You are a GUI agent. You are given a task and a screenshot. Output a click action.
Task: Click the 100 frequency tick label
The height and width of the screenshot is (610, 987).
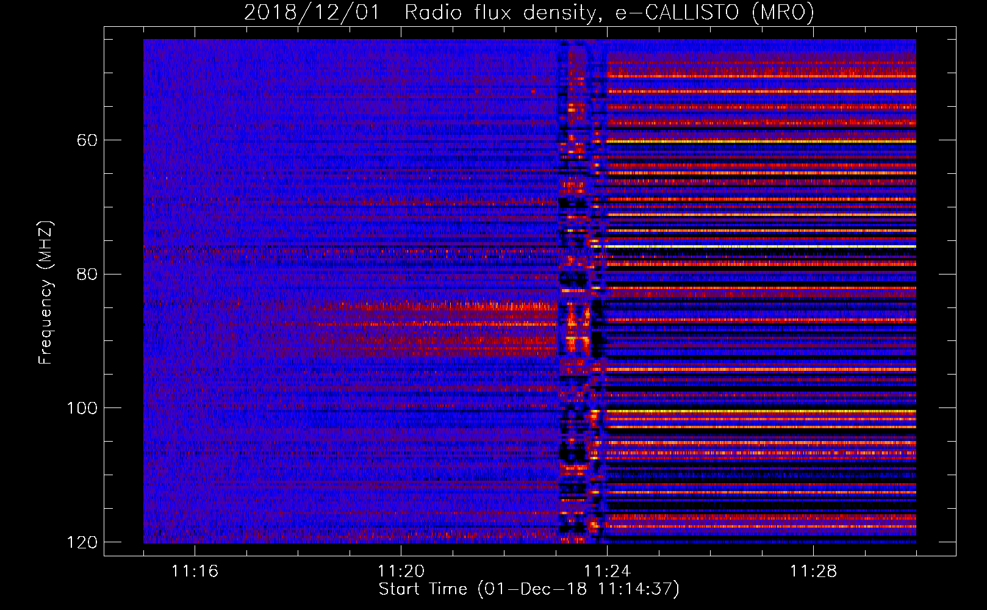82,408
